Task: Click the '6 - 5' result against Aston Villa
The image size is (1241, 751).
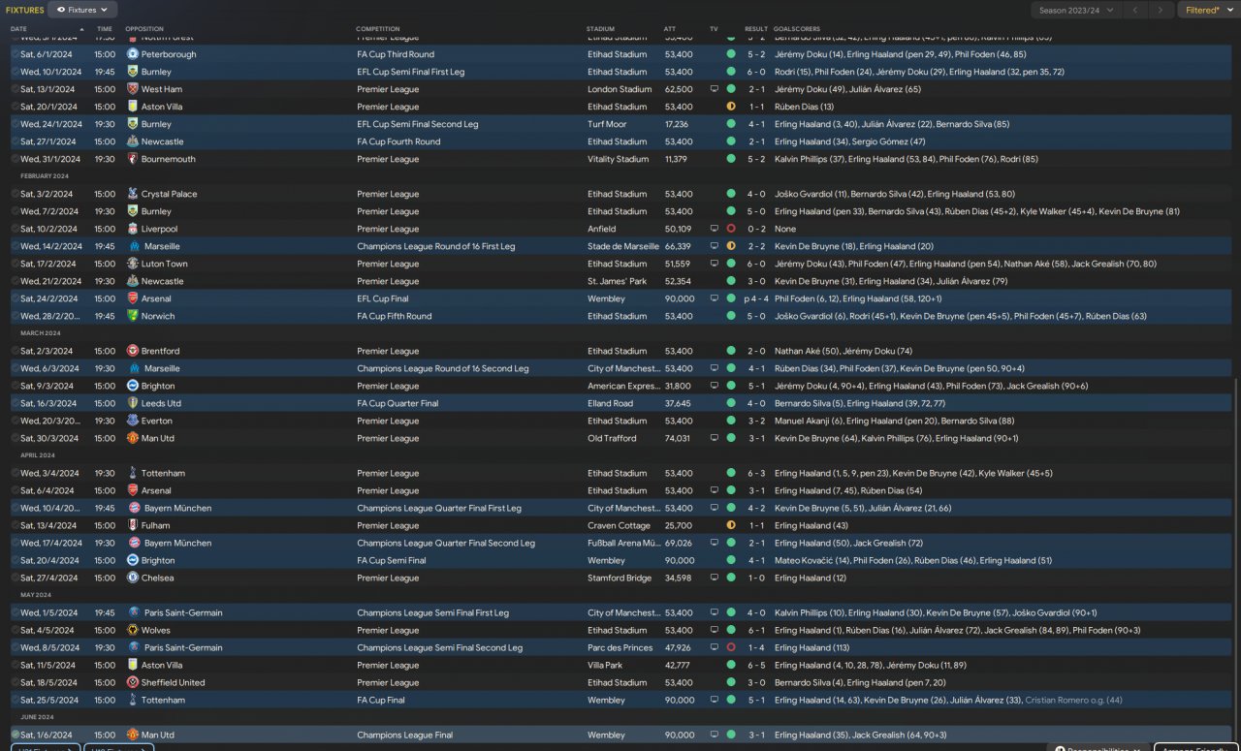Action: (x=756, y=665)
